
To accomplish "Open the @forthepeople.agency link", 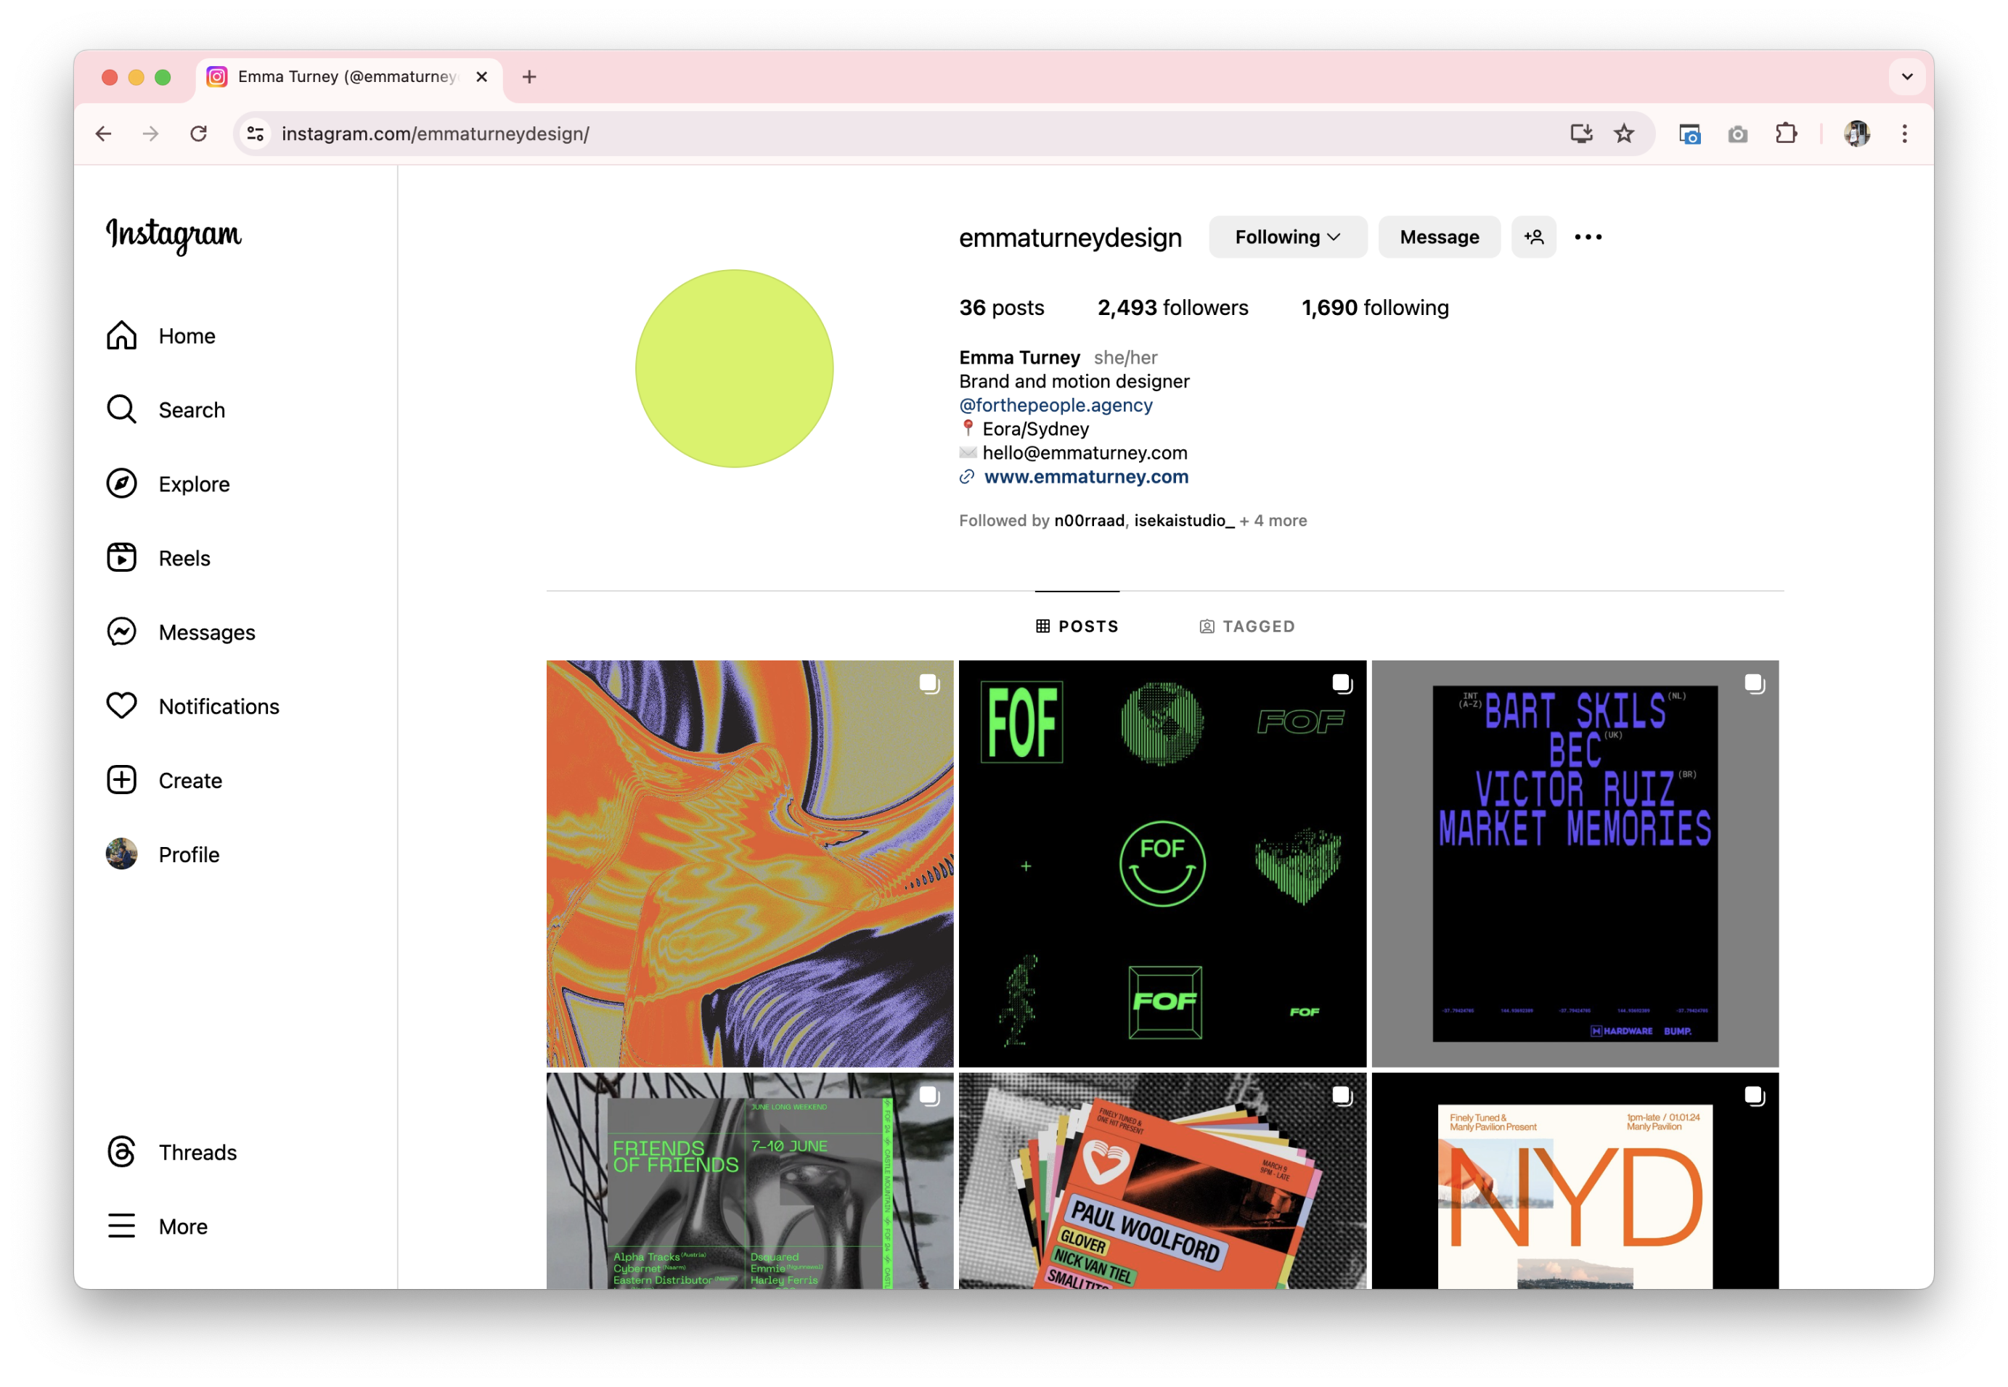I will coord(1056,405).
